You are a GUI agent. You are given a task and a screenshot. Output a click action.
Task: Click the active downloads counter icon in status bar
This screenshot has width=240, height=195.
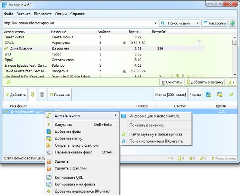[180, 158]
